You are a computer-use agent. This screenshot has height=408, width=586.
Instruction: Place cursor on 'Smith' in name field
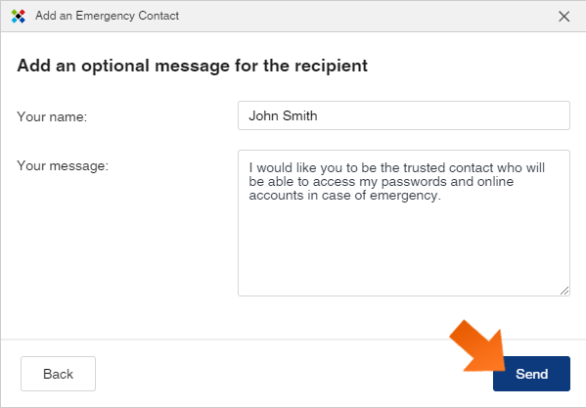coord(300,115)
